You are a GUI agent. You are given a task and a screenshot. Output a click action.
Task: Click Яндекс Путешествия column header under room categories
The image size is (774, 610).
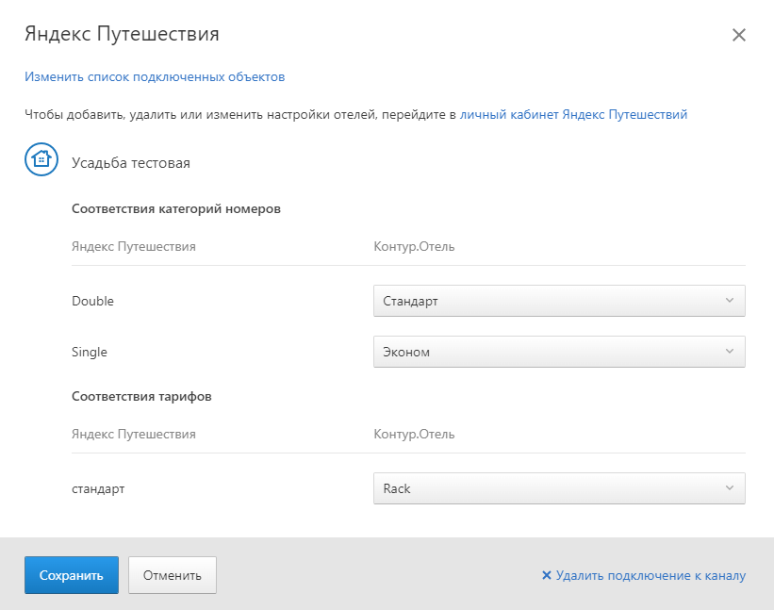coord(134,246)
